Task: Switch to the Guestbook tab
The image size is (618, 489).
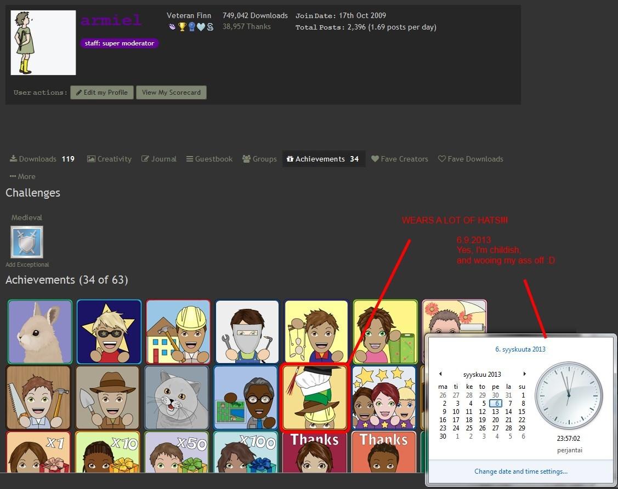Action: click(209, 159)
